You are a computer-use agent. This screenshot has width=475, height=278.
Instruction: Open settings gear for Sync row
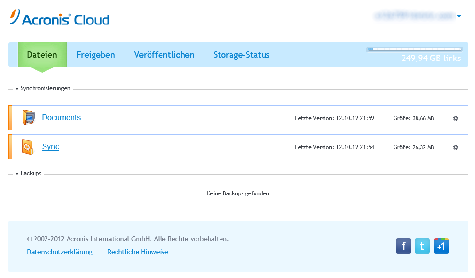(456, 147)
